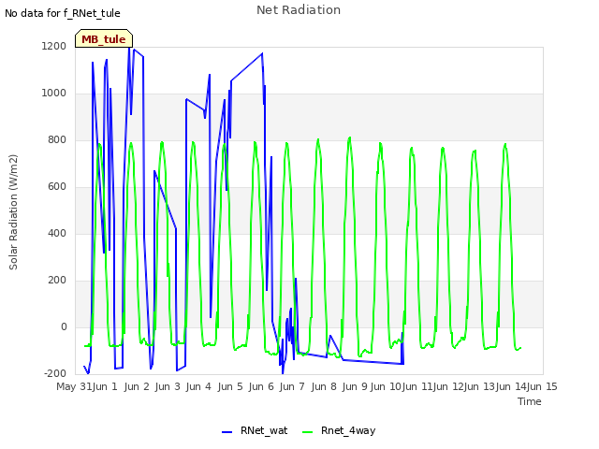Click the 800 y-axis tick label
599x449 pixels.
coord(57,139)
